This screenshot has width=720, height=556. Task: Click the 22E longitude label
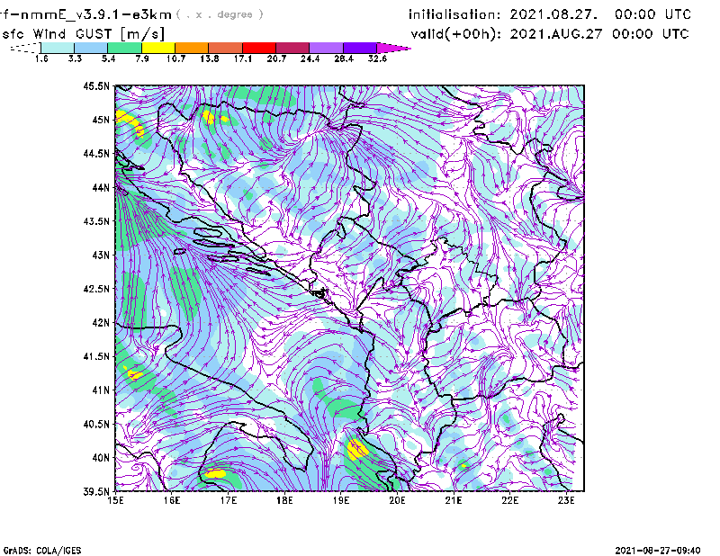(509, 500)
